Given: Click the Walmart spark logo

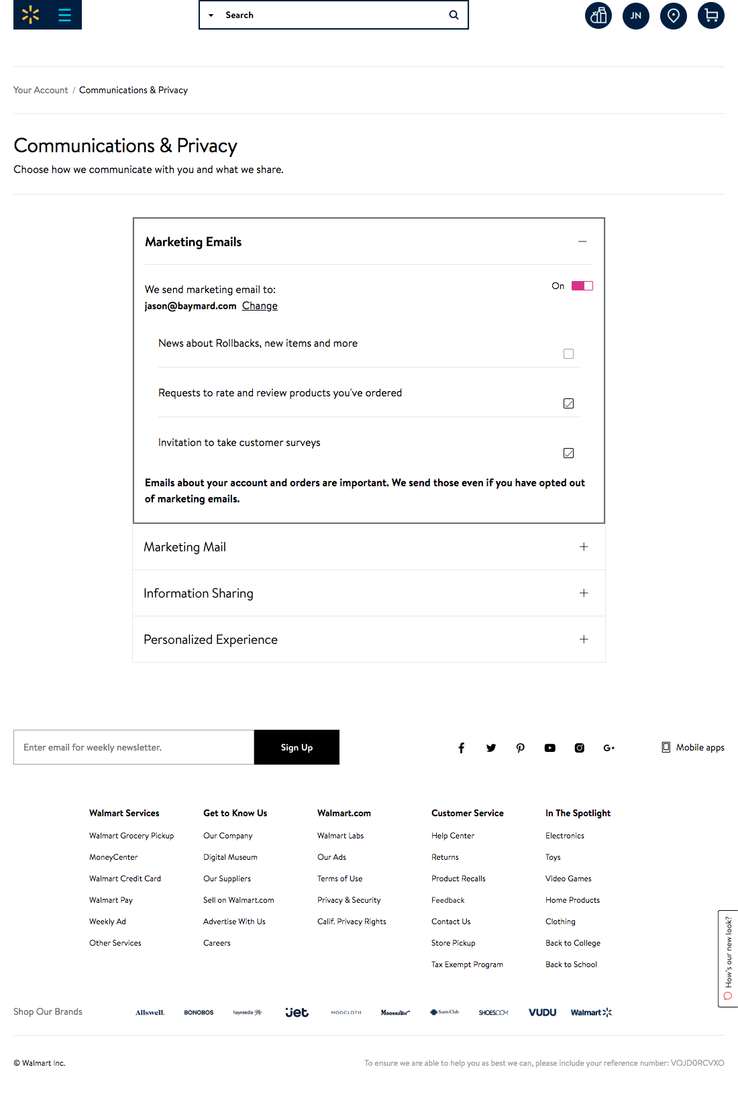Looking at the screenshot, I should pyautogui.click(x=30, y=15).
